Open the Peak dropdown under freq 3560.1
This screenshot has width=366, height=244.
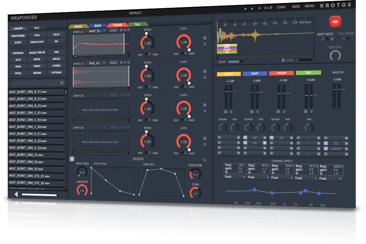pyautogui.click(x=282, y=178)
